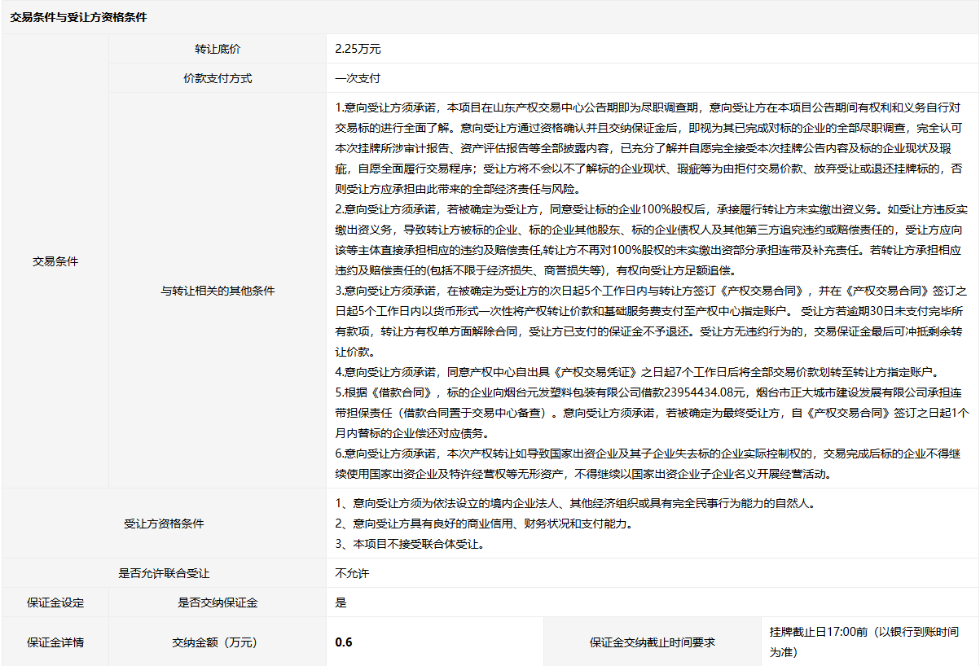This screenshot has width=980, height=666.
Task: Select the 保证金交纳截止时间要求 label cell
Action: [652, 642]
